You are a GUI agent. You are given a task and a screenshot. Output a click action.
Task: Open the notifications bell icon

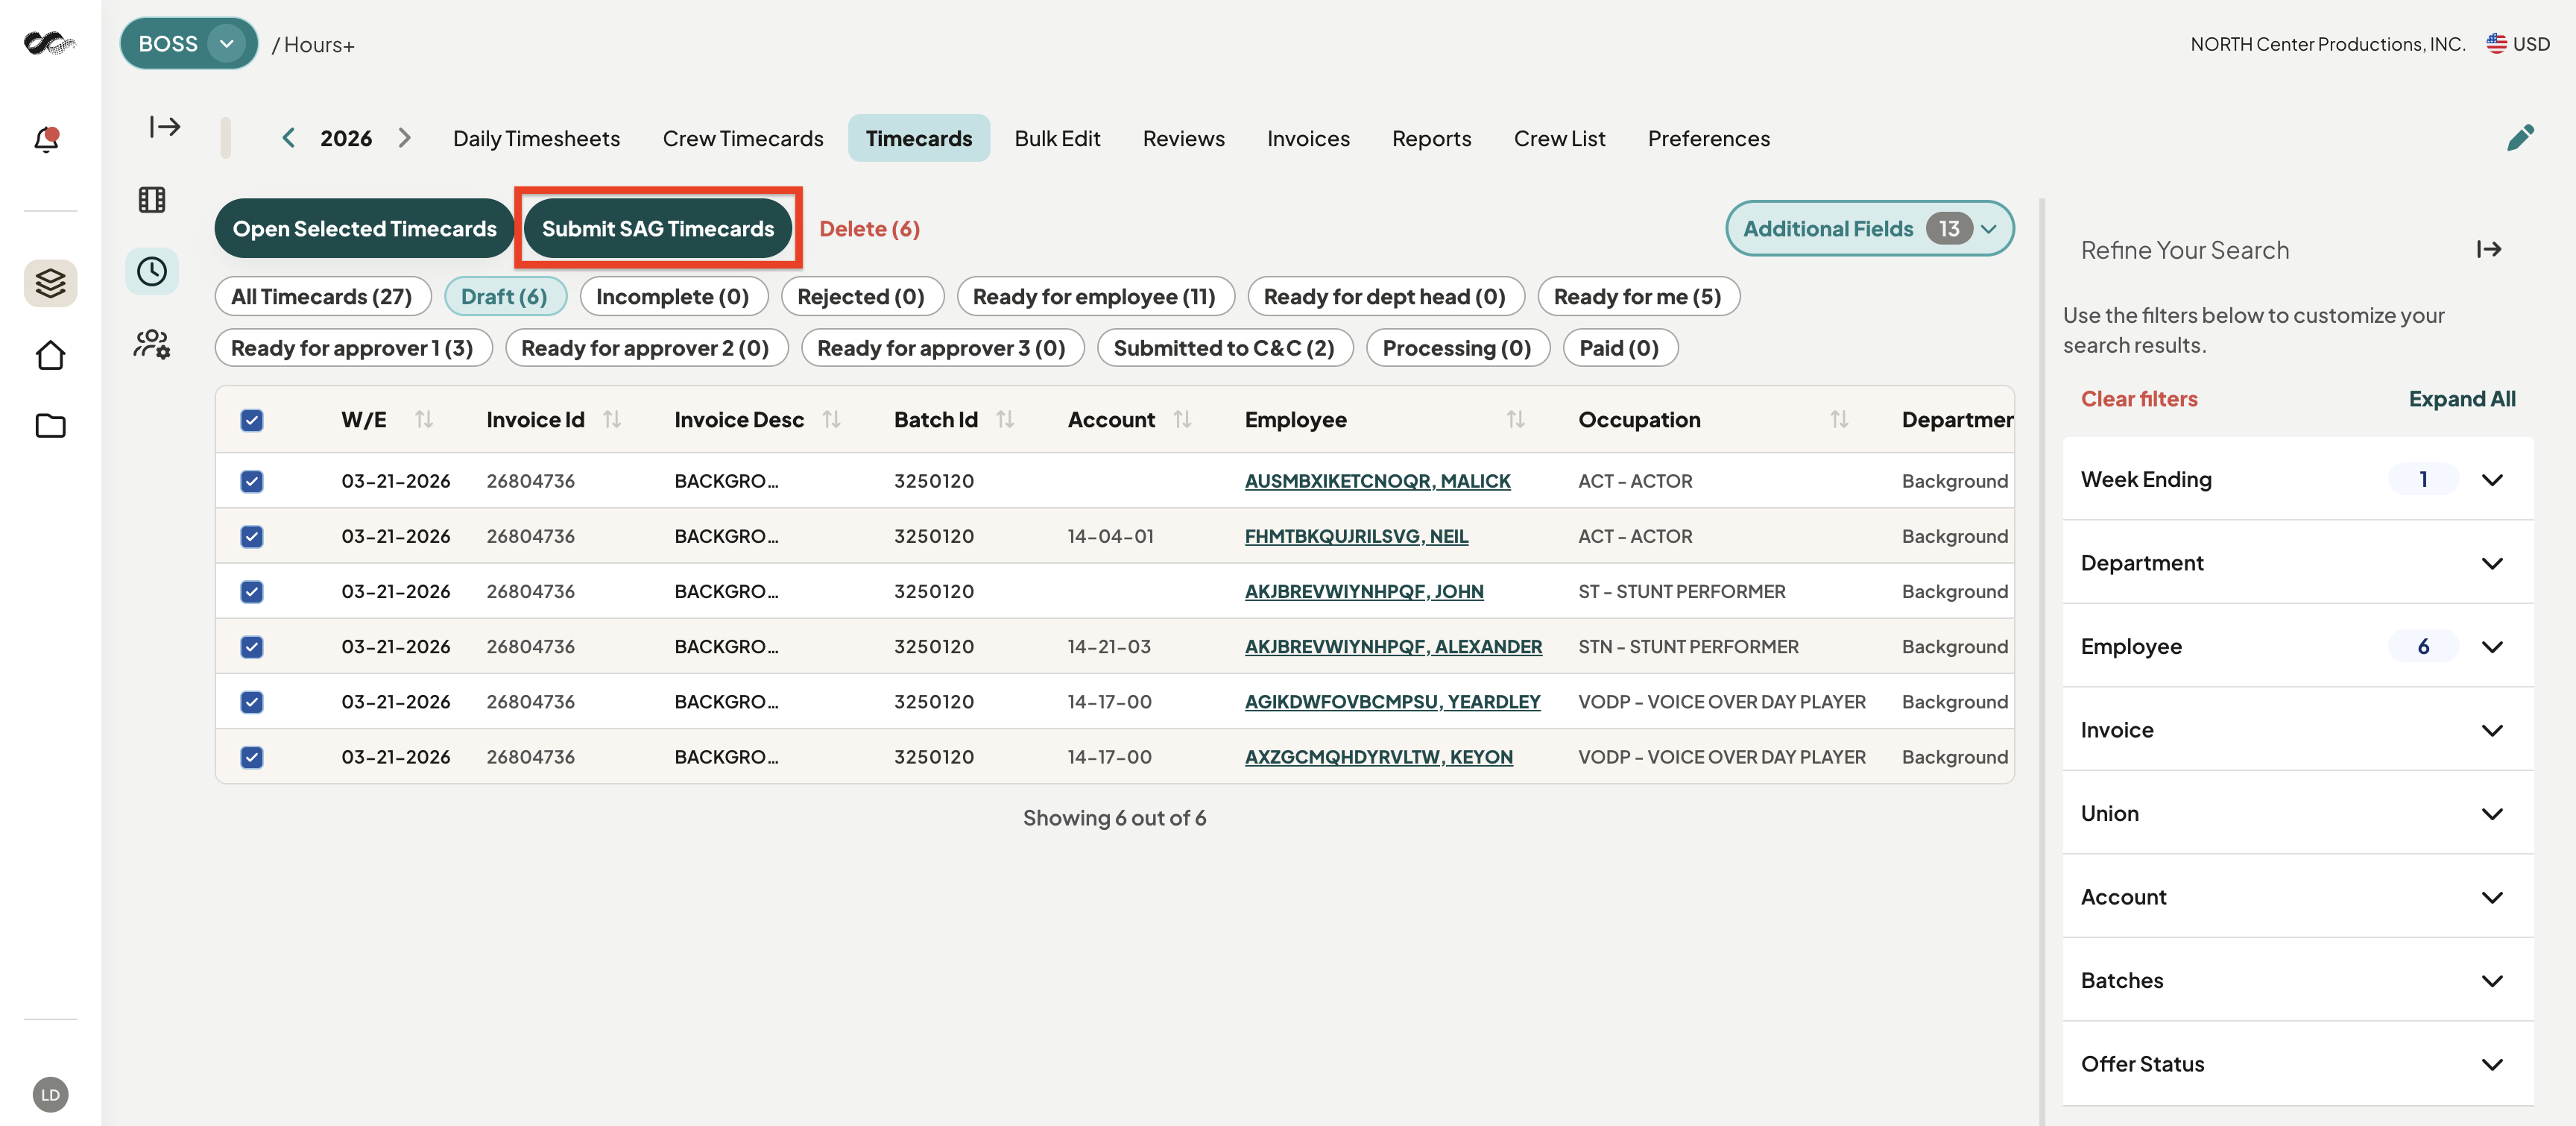click(x=47, y=139)
